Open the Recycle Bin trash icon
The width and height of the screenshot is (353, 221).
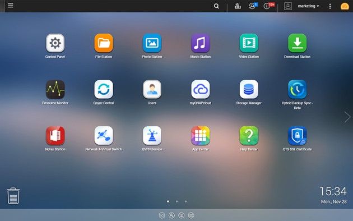pyautogui.click(x=13, y=196)
